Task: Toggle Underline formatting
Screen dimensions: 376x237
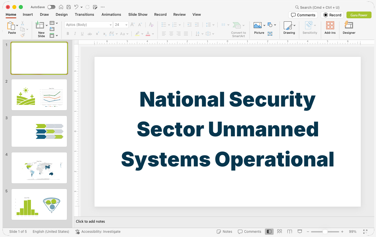Action: click(x=82, y=34)
